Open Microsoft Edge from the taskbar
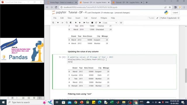Screen dimensions: 187x105 (x=100, y=102)
